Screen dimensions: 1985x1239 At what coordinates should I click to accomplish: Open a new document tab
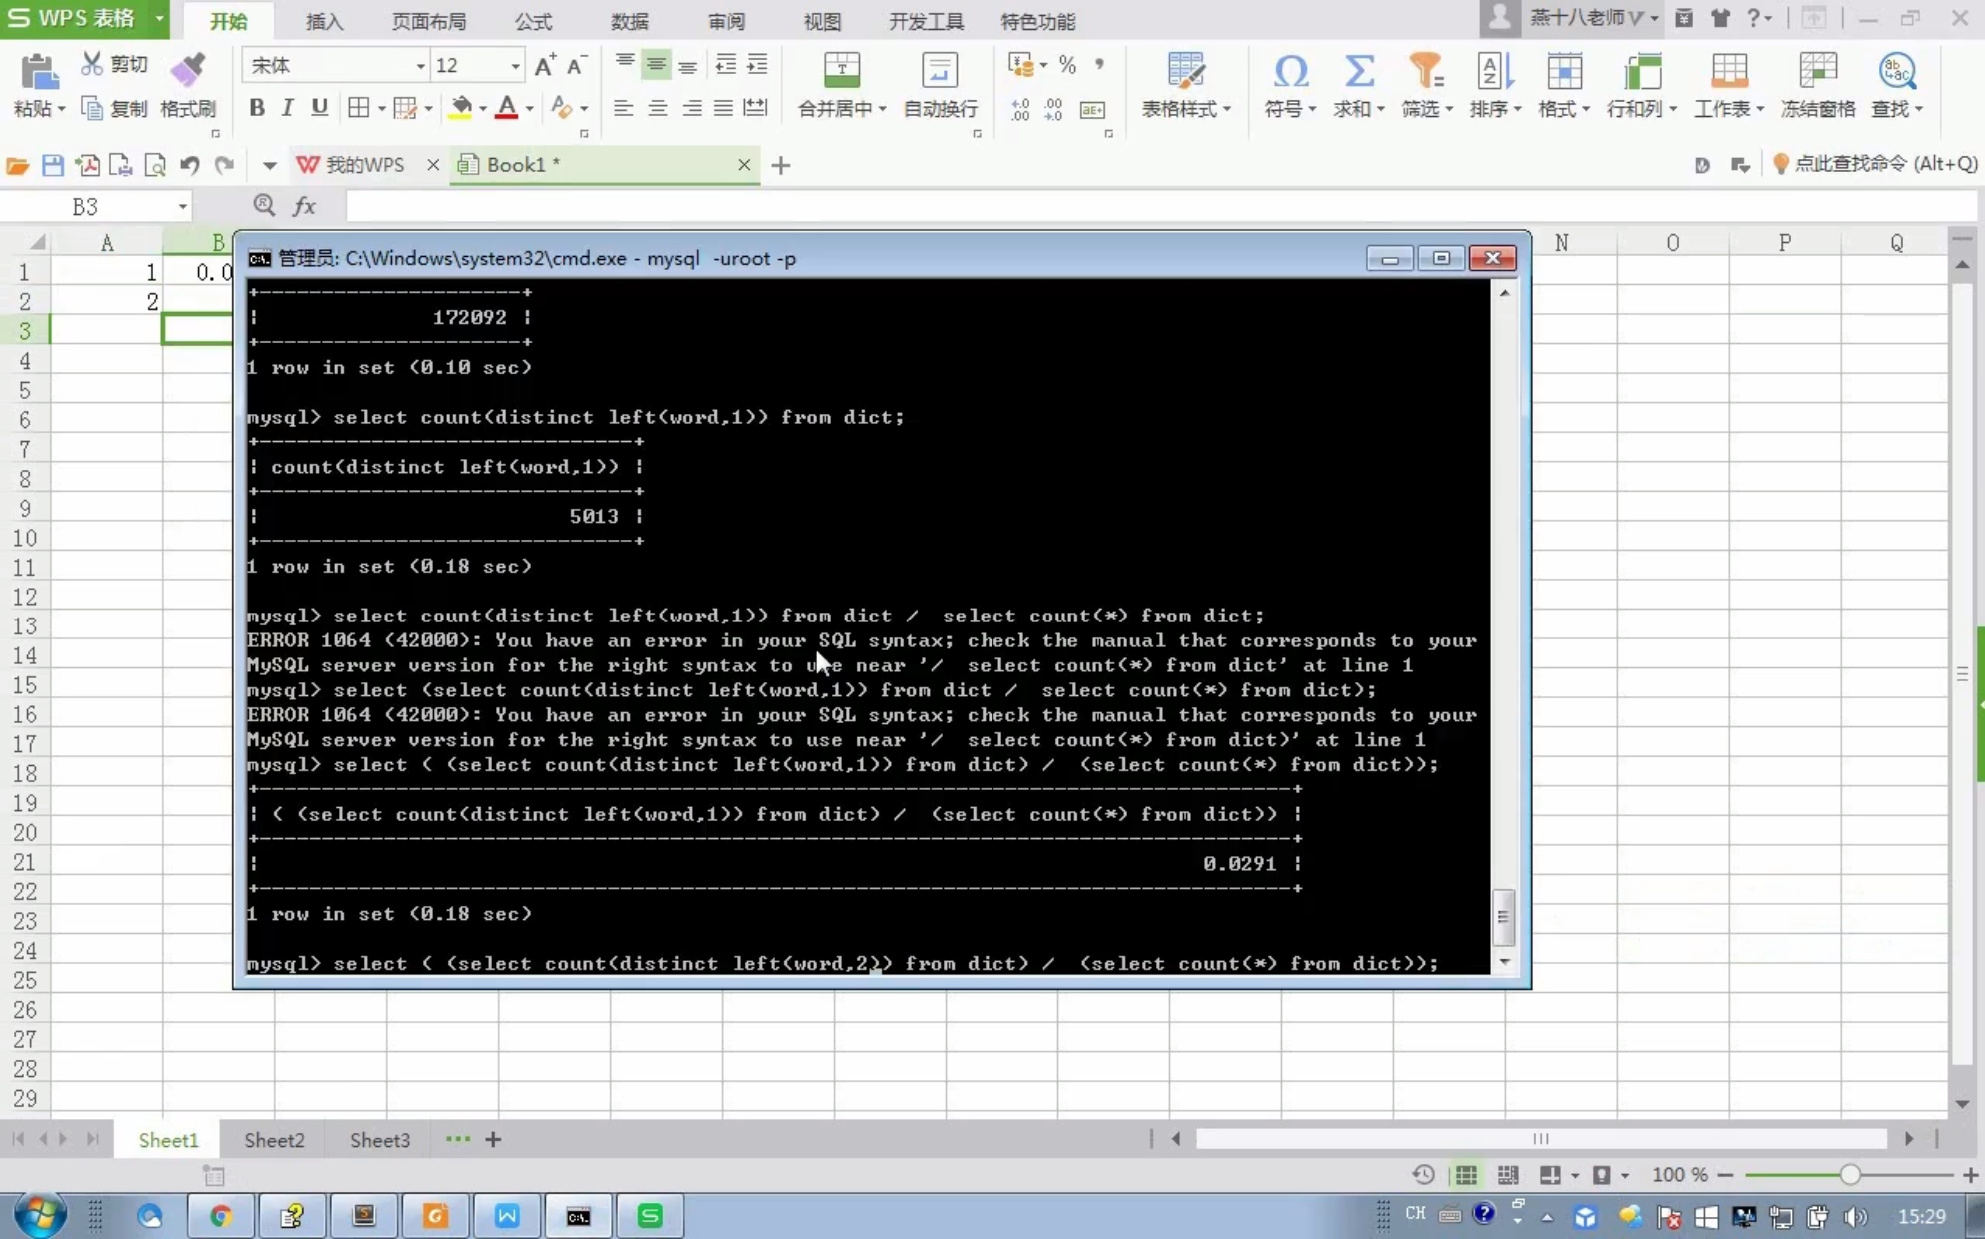tap(781, 165)
